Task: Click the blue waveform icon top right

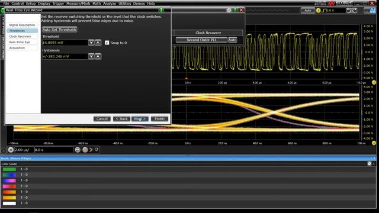Action: pyautogui.click(x=372, y=11)
